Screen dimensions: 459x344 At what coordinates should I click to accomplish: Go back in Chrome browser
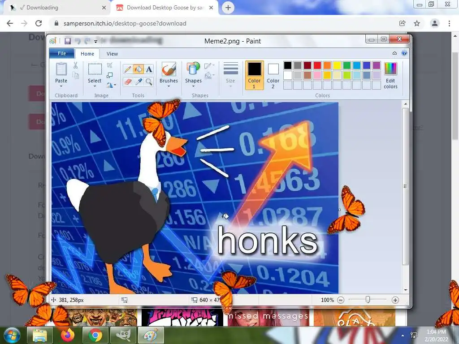click(x=10, y=23)
